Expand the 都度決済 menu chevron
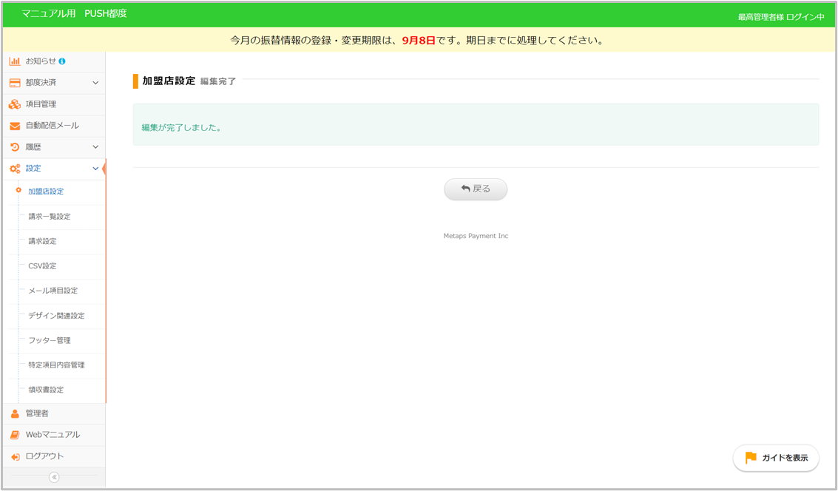Screen dimensions: 838x491 coord(95,83)
